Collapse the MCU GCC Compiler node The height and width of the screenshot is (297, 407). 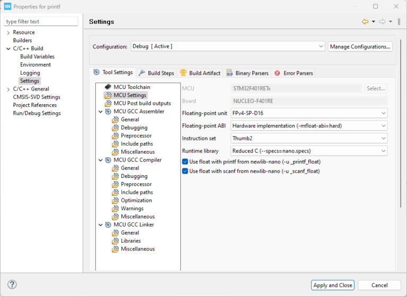[100, 160]
